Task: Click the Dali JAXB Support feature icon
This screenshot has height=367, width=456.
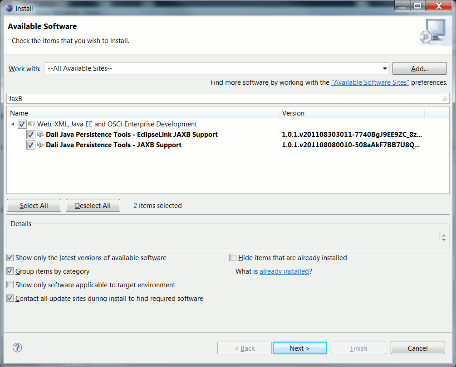Action: (x=40, y=145)
